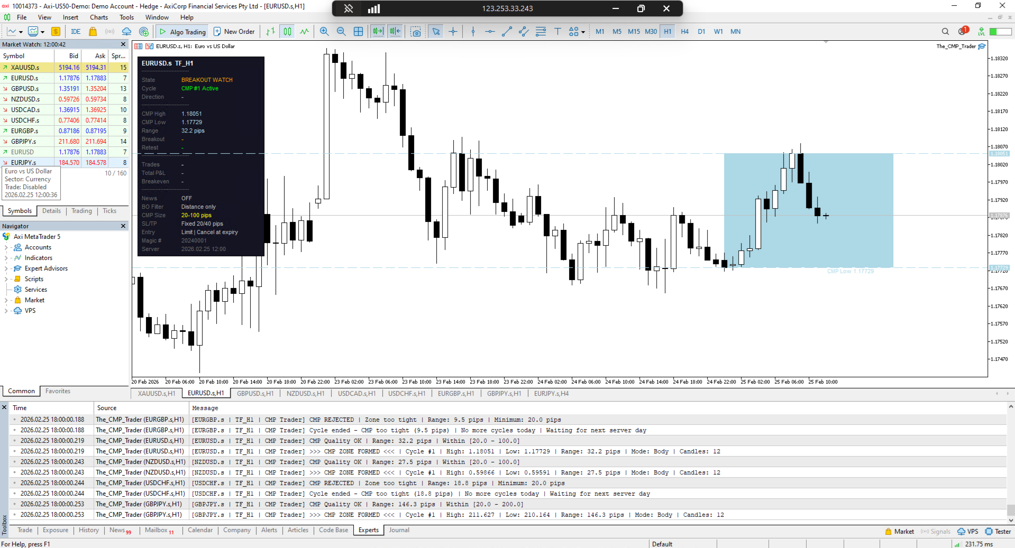Switch chart to candlesticks mode
The height and width of the screenshot is (548, 1015).
[287, 32]
